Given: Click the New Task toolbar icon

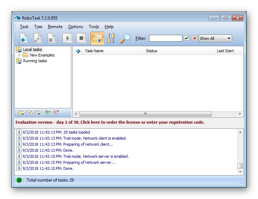Looking at the screenshot, I should coord(23,38).
